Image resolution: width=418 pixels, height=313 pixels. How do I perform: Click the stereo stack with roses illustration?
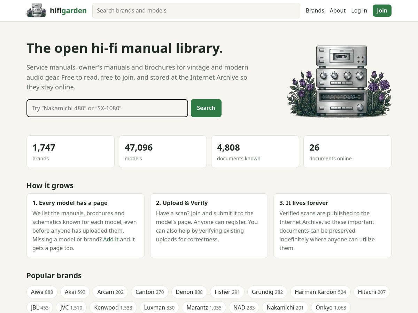coord(339,81)
